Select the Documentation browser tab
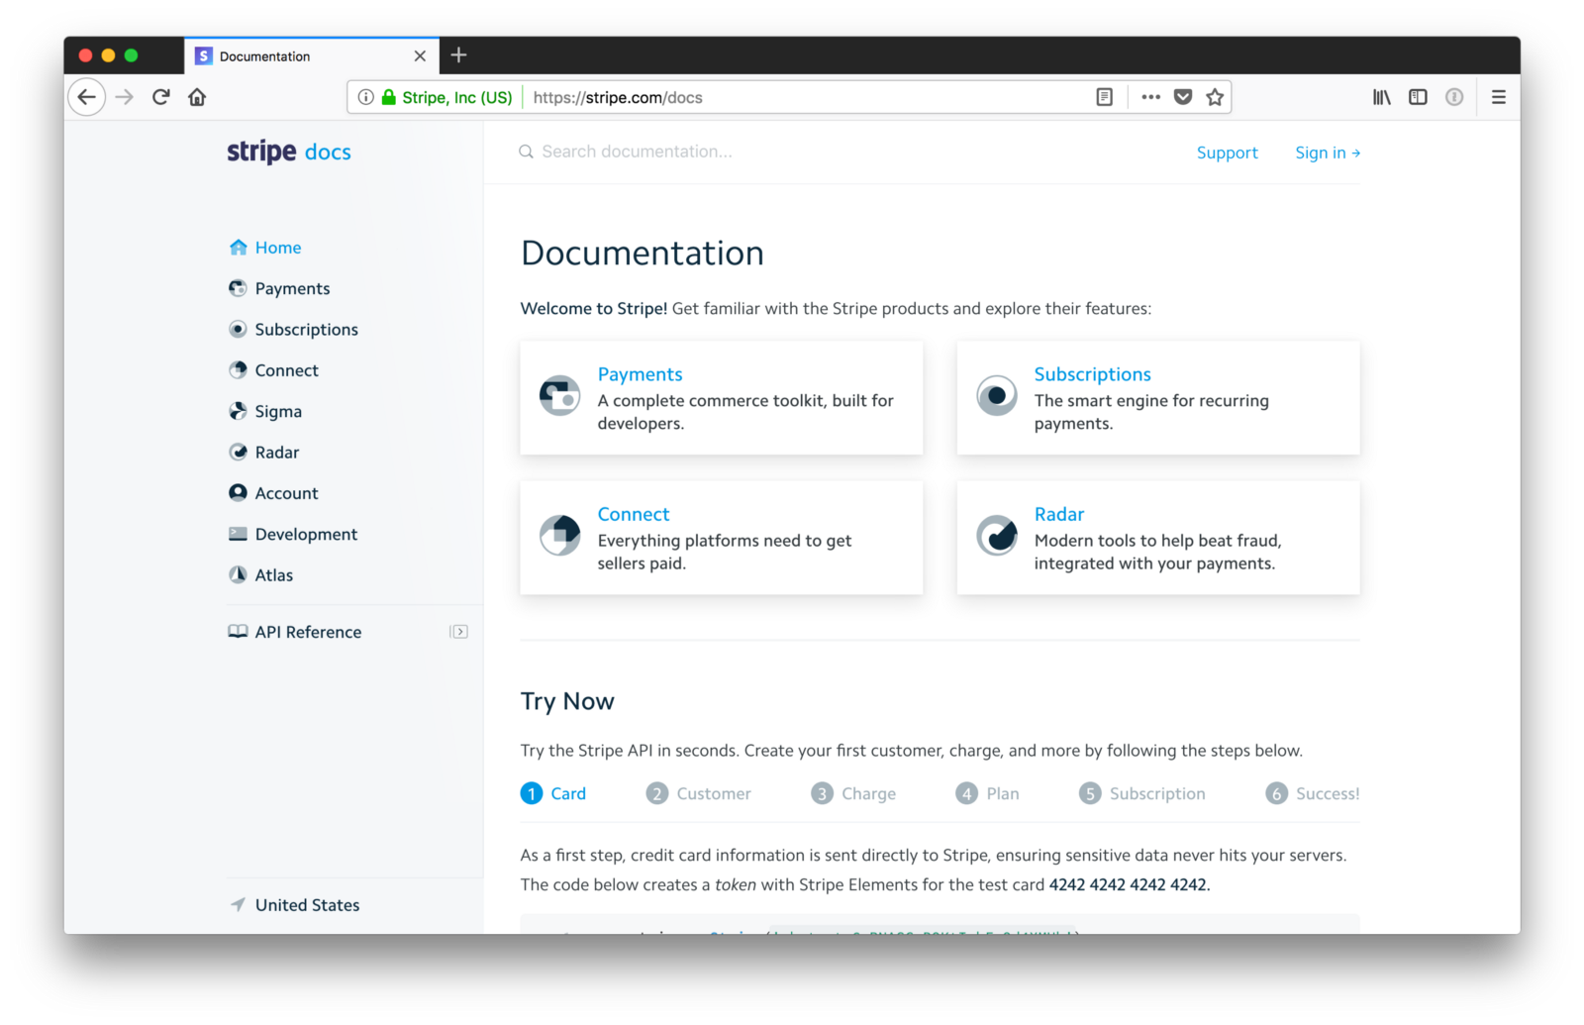 coord(312,56)
